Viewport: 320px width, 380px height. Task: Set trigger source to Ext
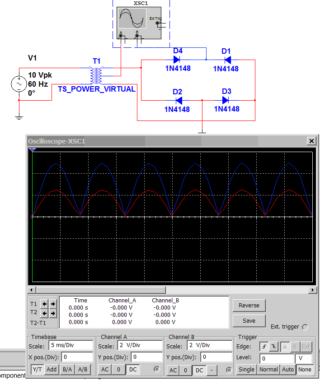pos(306,347)
